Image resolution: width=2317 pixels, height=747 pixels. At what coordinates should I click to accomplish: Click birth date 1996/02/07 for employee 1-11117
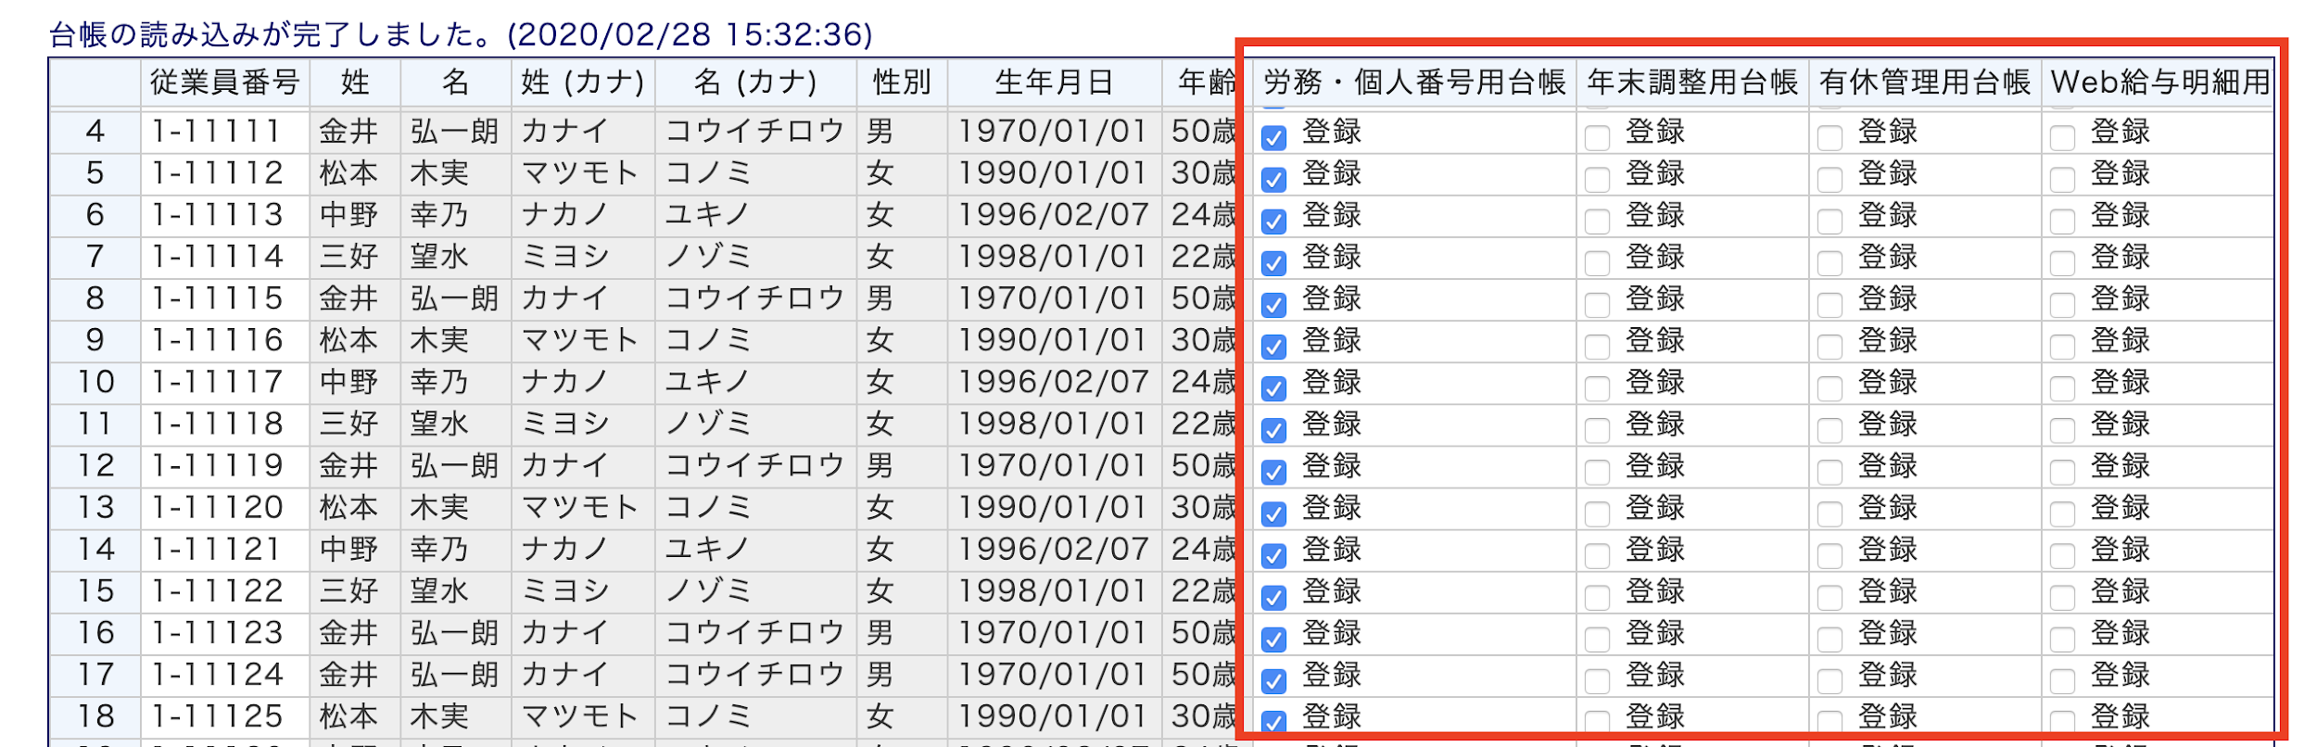point(1054,382)
